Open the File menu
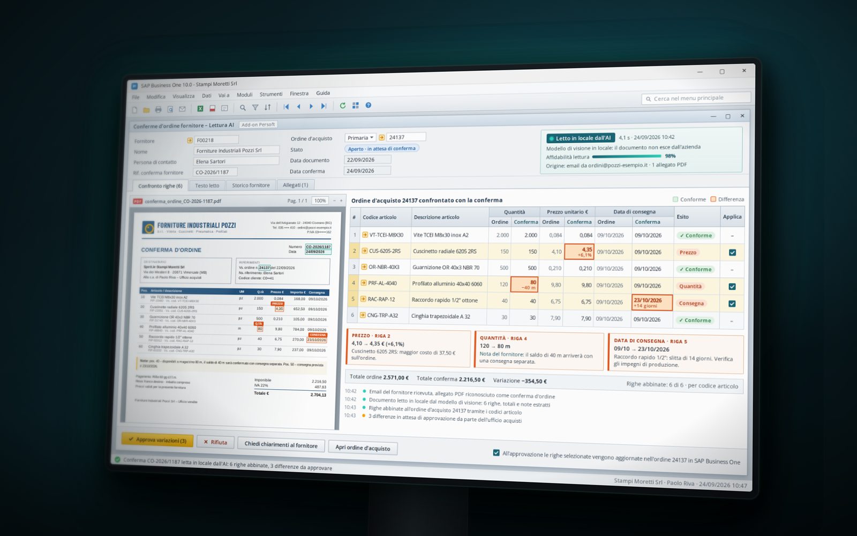 click(136, 97)
